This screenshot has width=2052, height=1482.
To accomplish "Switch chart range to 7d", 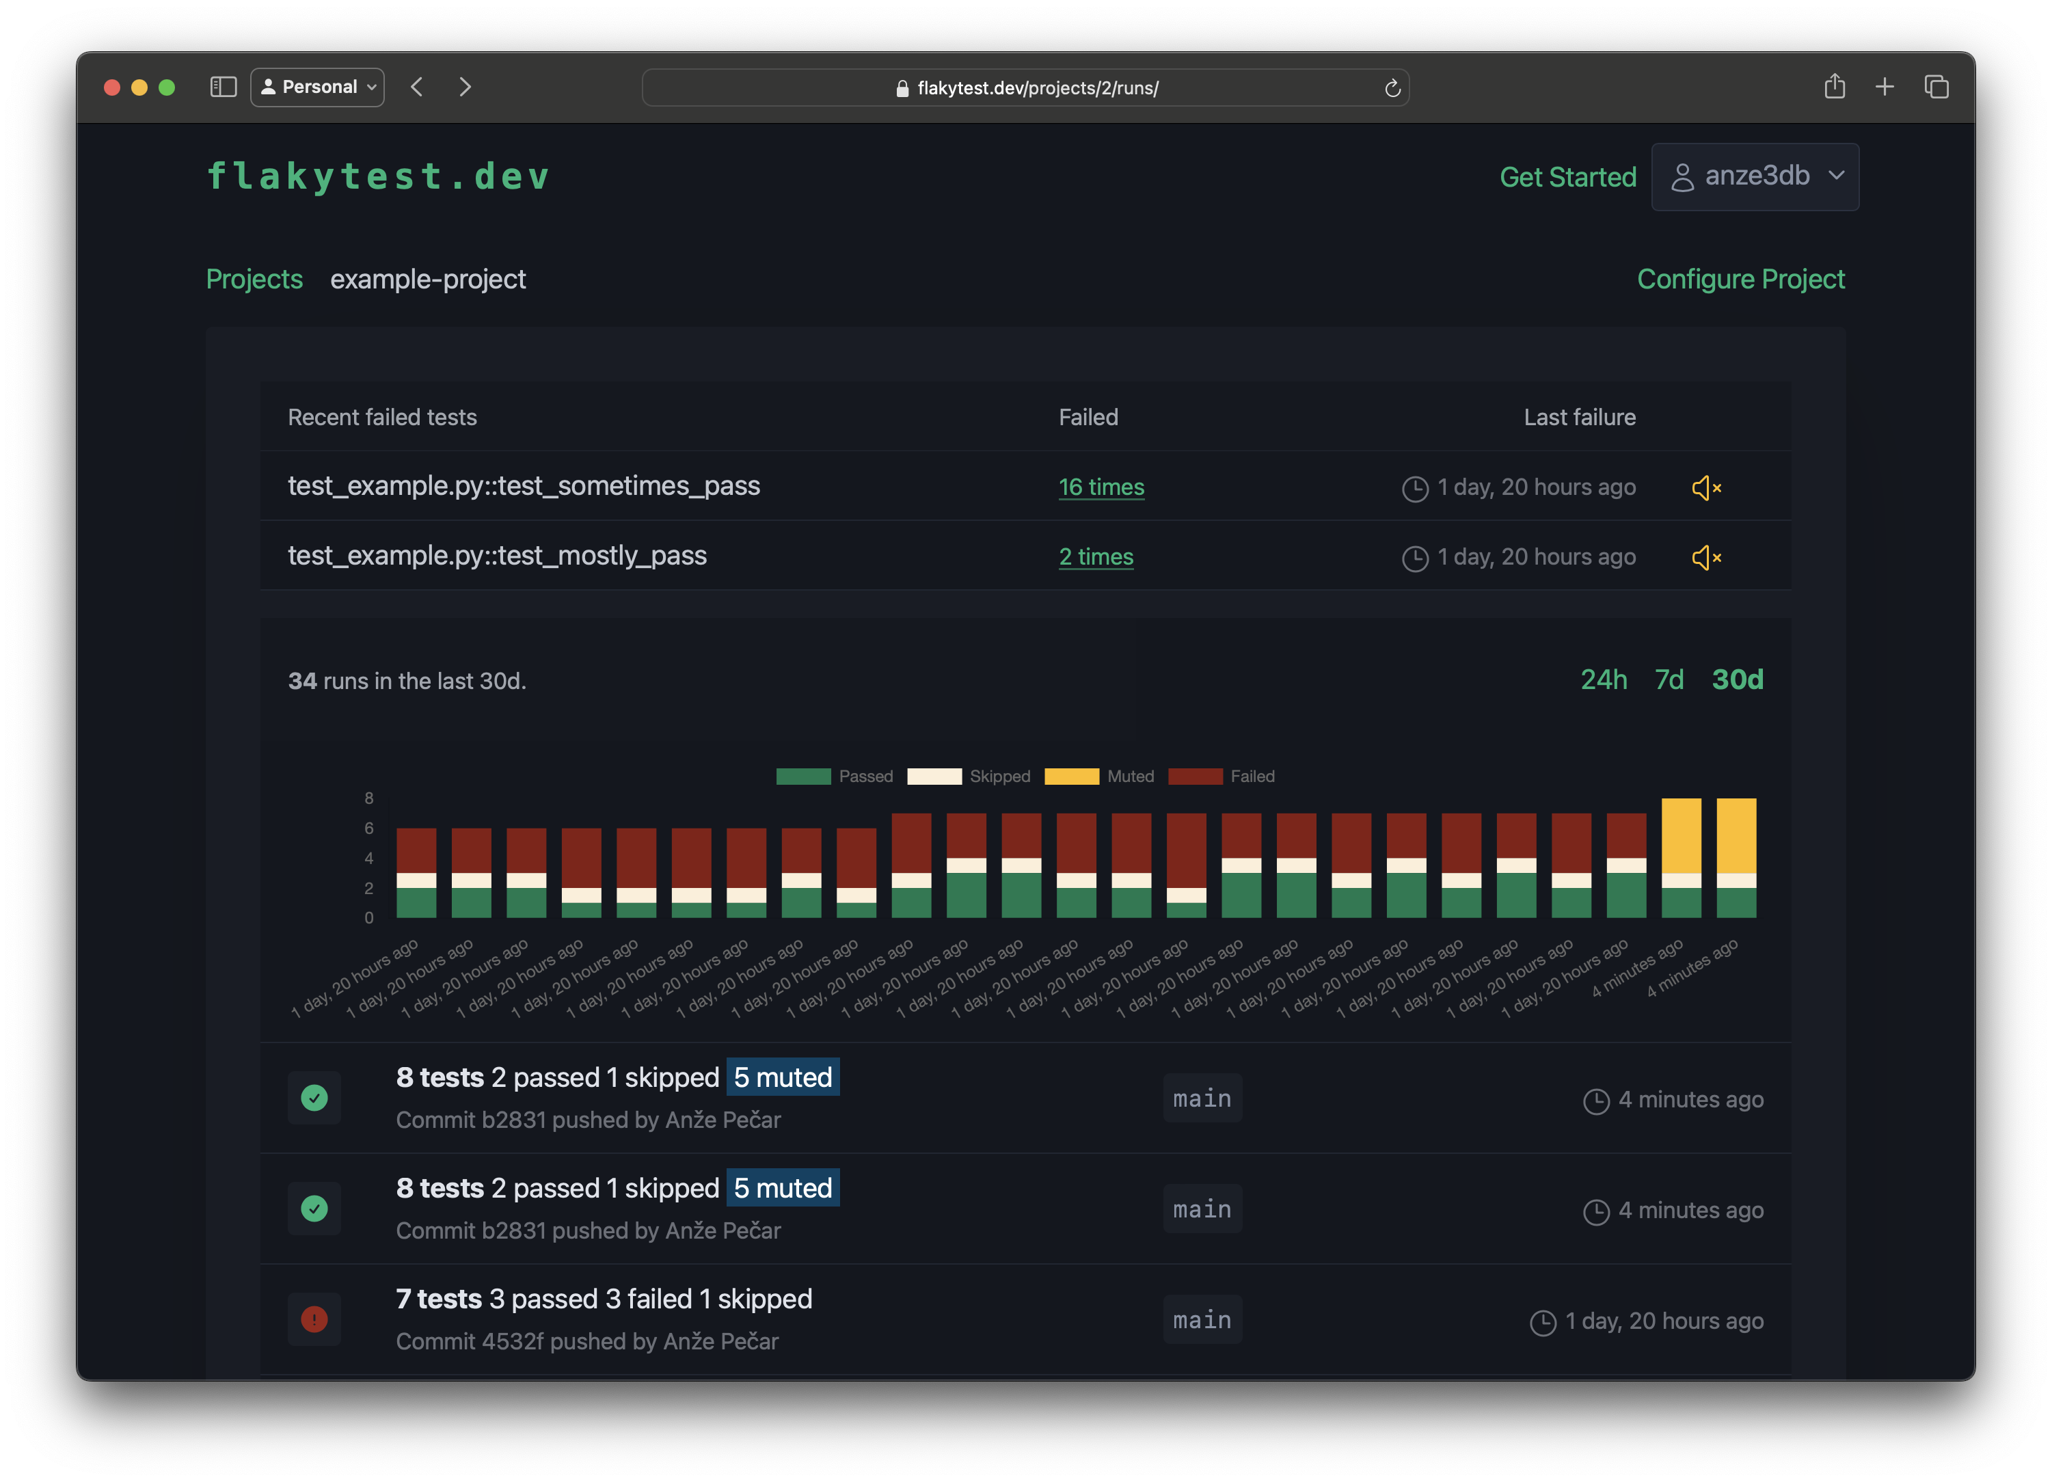I will tap(1669, 679).
